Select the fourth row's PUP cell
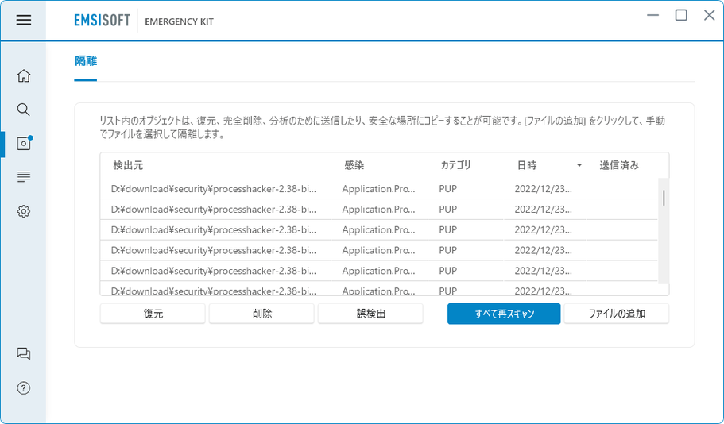The width and height of the screenshot is (724, 424). [448, 250]
